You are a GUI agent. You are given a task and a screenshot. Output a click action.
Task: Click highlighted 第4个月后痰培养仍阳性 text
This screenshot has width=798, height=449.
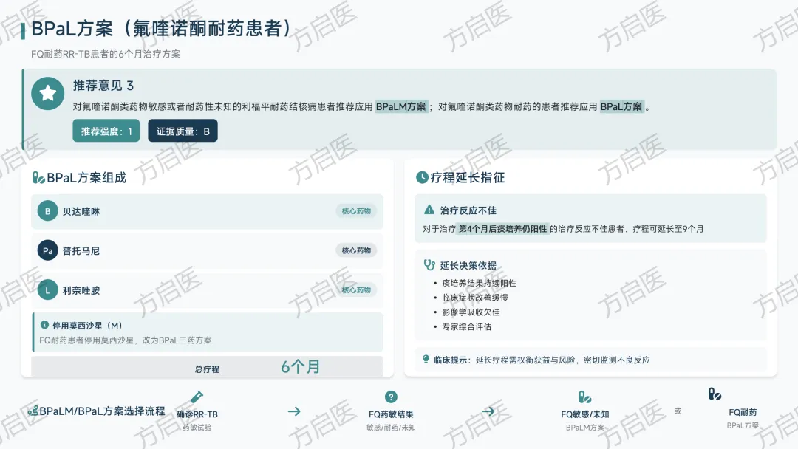point(503,229)
